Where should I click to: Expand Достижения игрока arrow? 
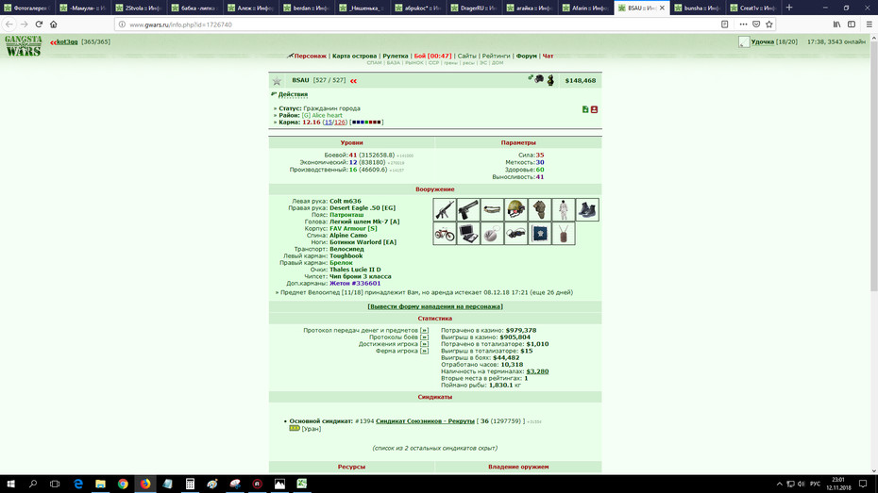point(424,344)
